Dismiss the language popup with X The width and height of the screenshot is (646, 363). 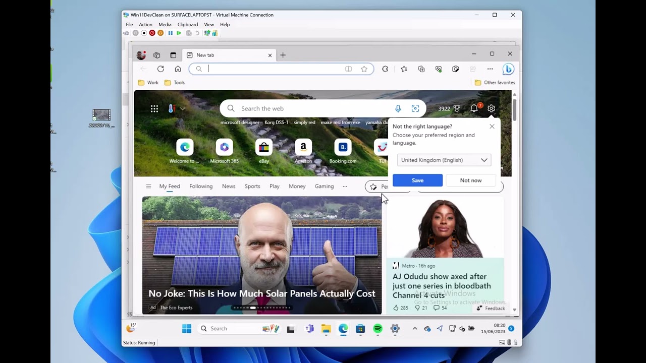[x=492, y=127]
